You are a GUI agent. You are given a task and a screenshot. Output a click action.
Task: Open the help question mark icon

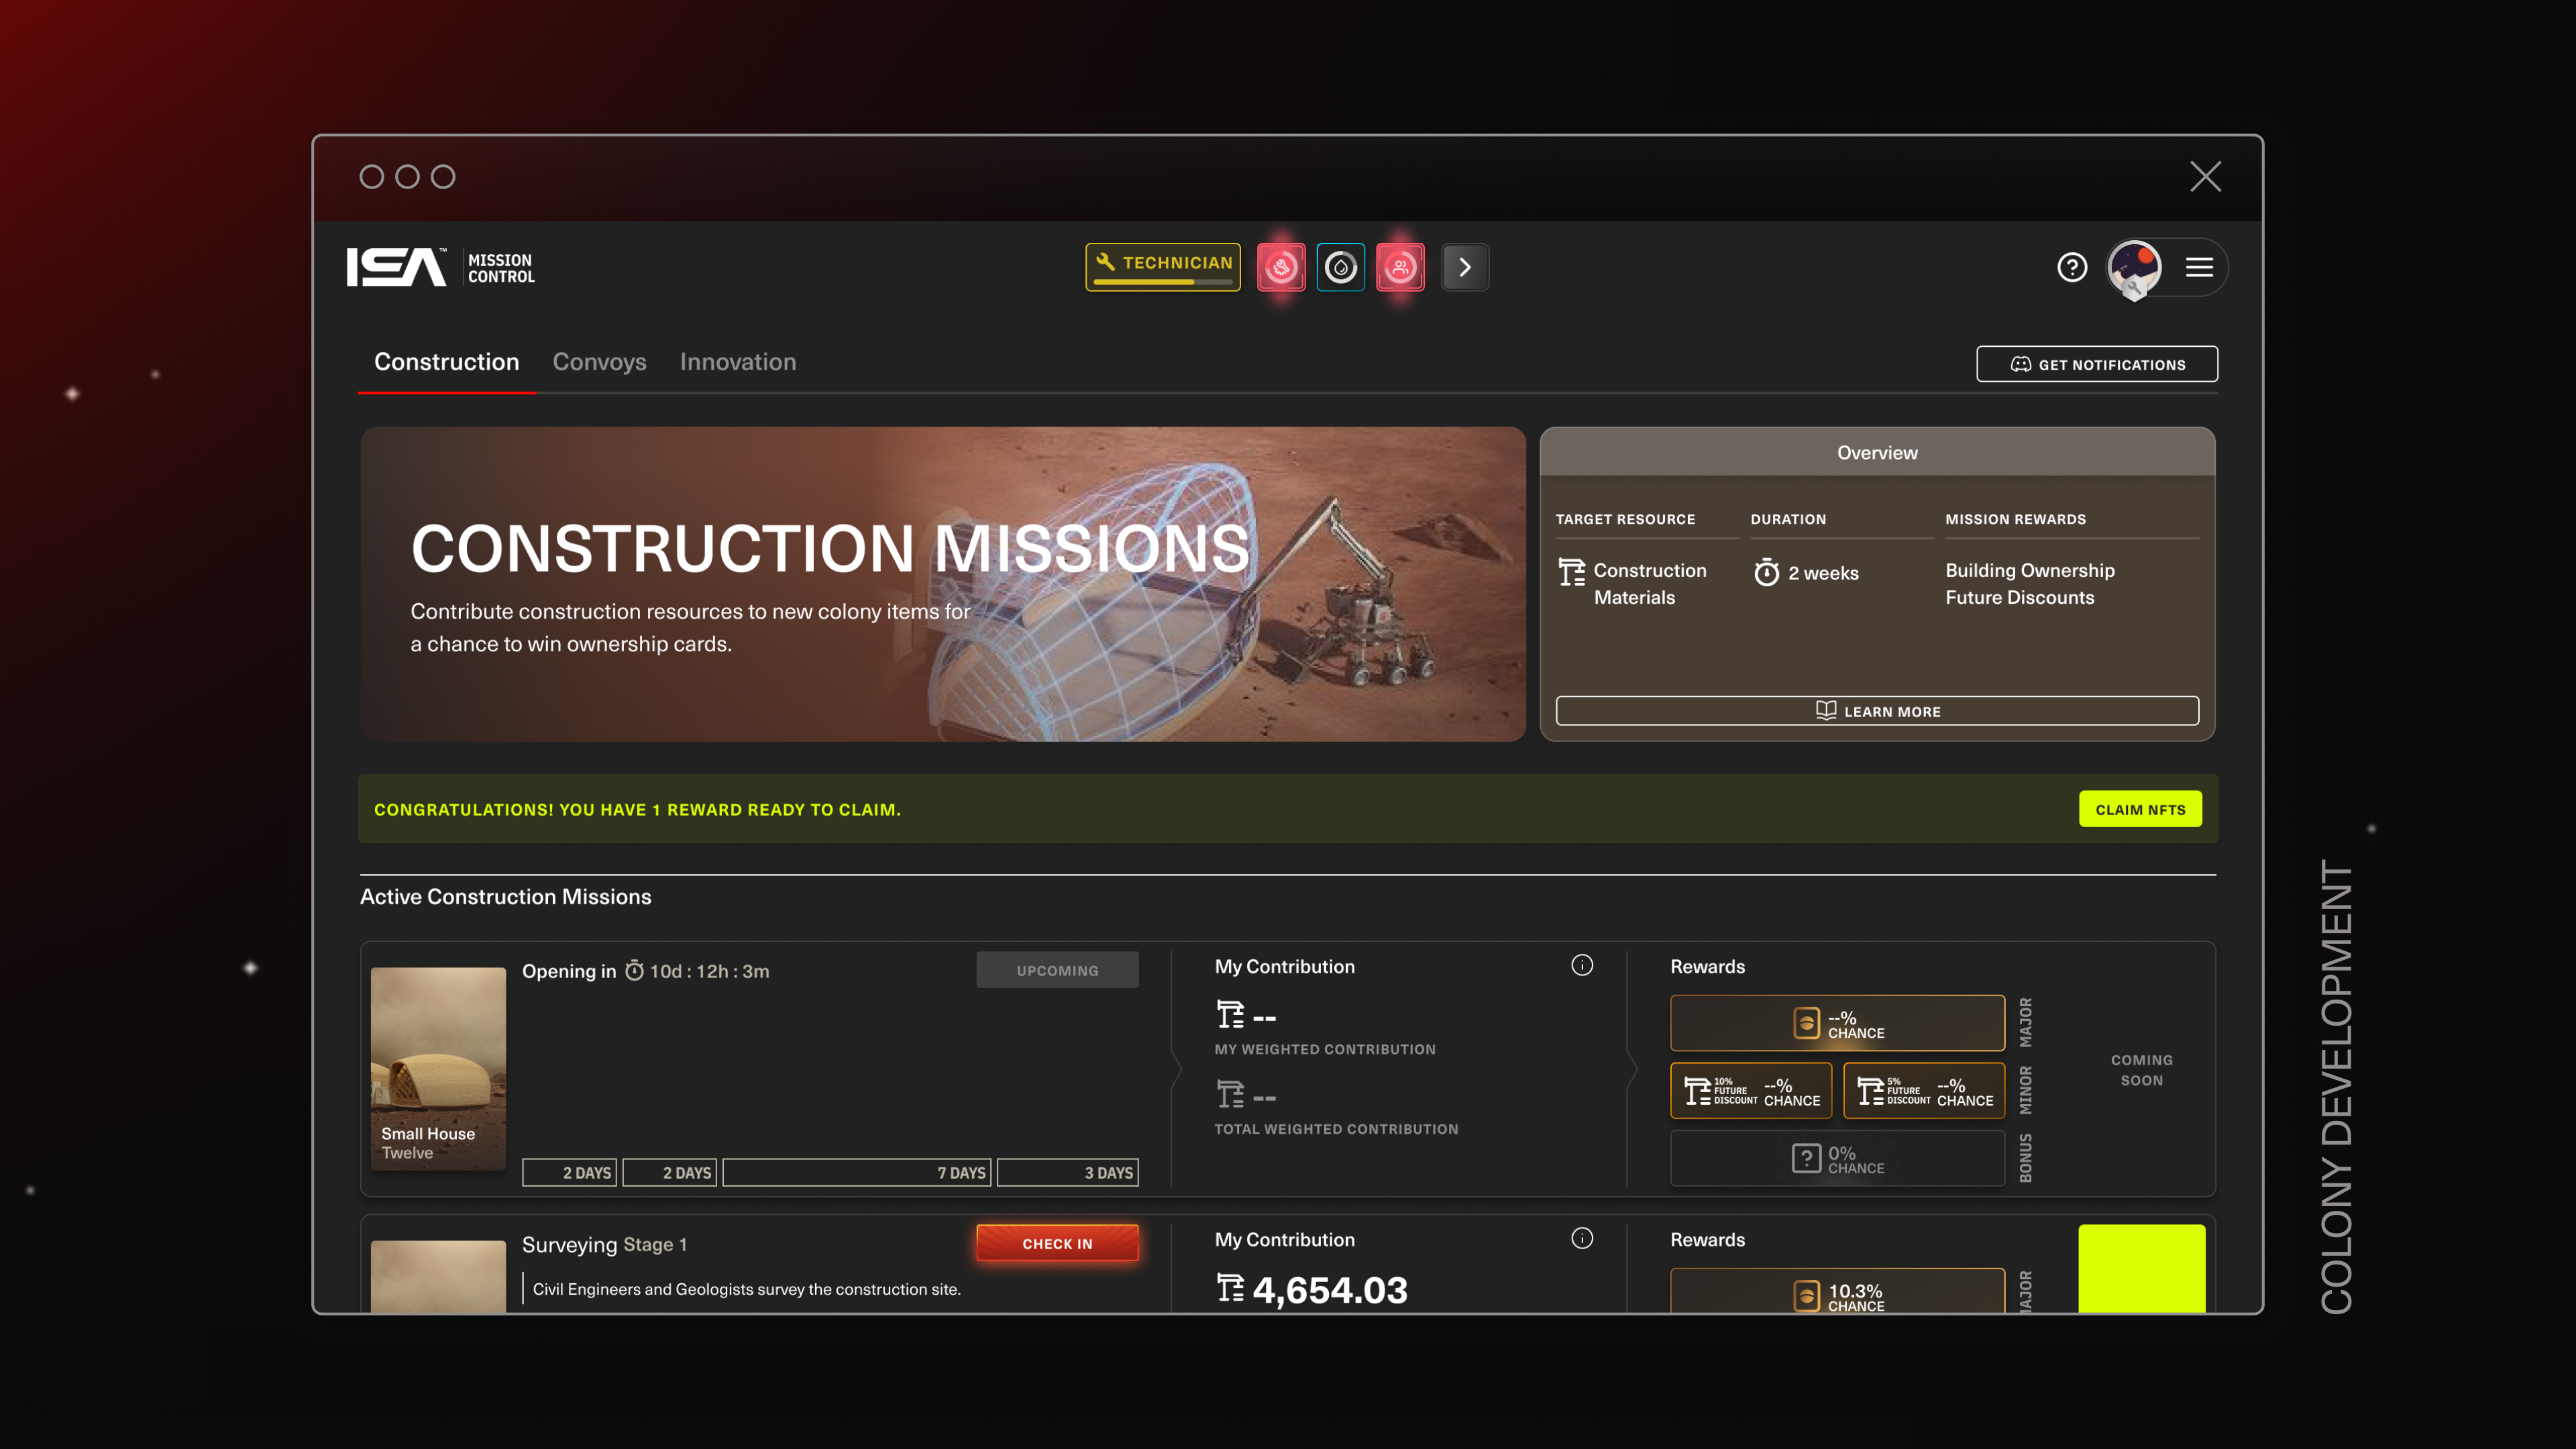click(x=2072, y=267)
